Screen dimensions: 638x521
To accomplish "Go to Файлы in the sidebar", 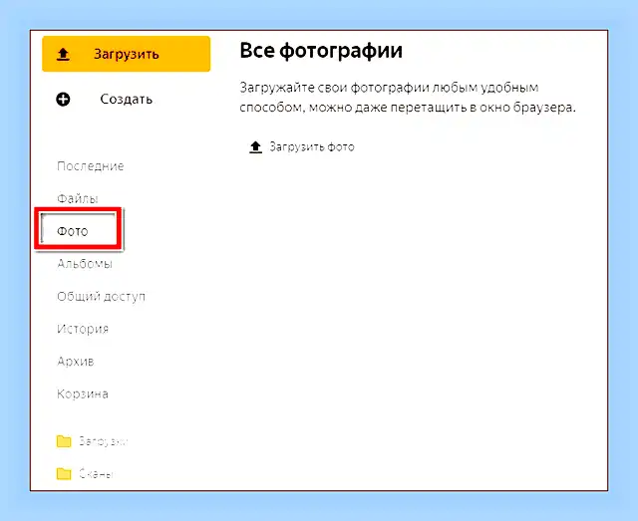I will 78,198.
